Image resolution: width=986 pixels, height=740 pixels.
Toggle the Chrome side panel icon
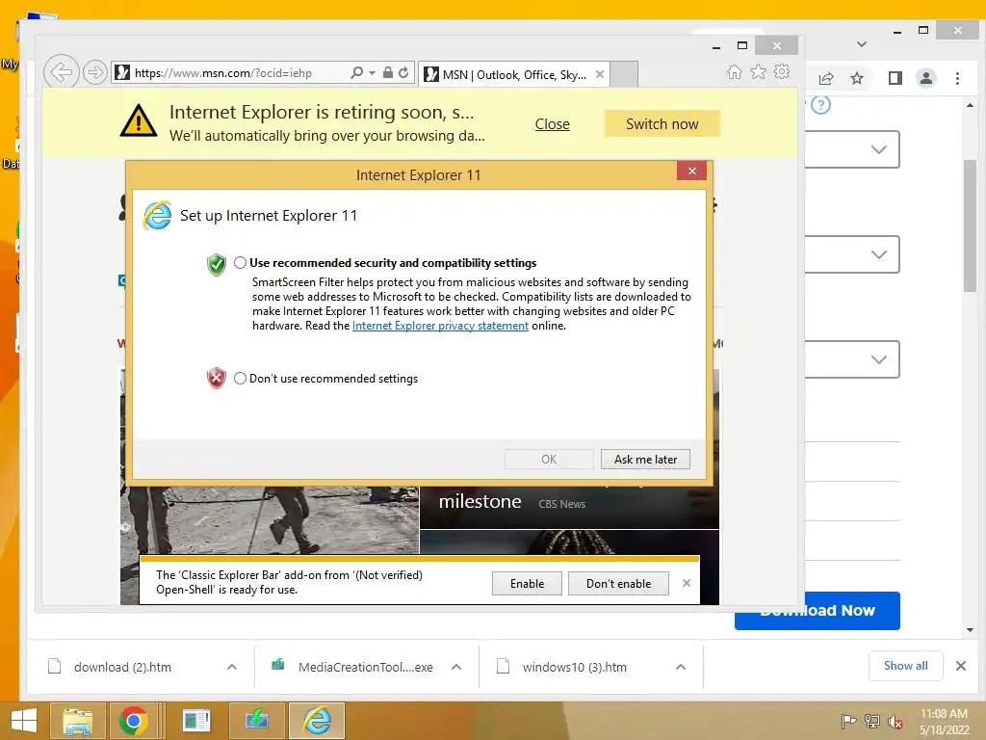(x=895, y=78)
